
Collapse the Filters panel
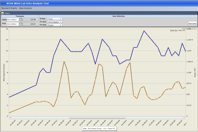point(2,13)
